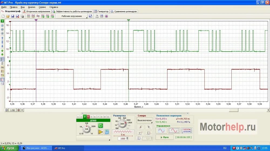Toggle lower graph display mode in sidebar
The width and height of the screenshot is (270, 151).
tap(2, 84)
